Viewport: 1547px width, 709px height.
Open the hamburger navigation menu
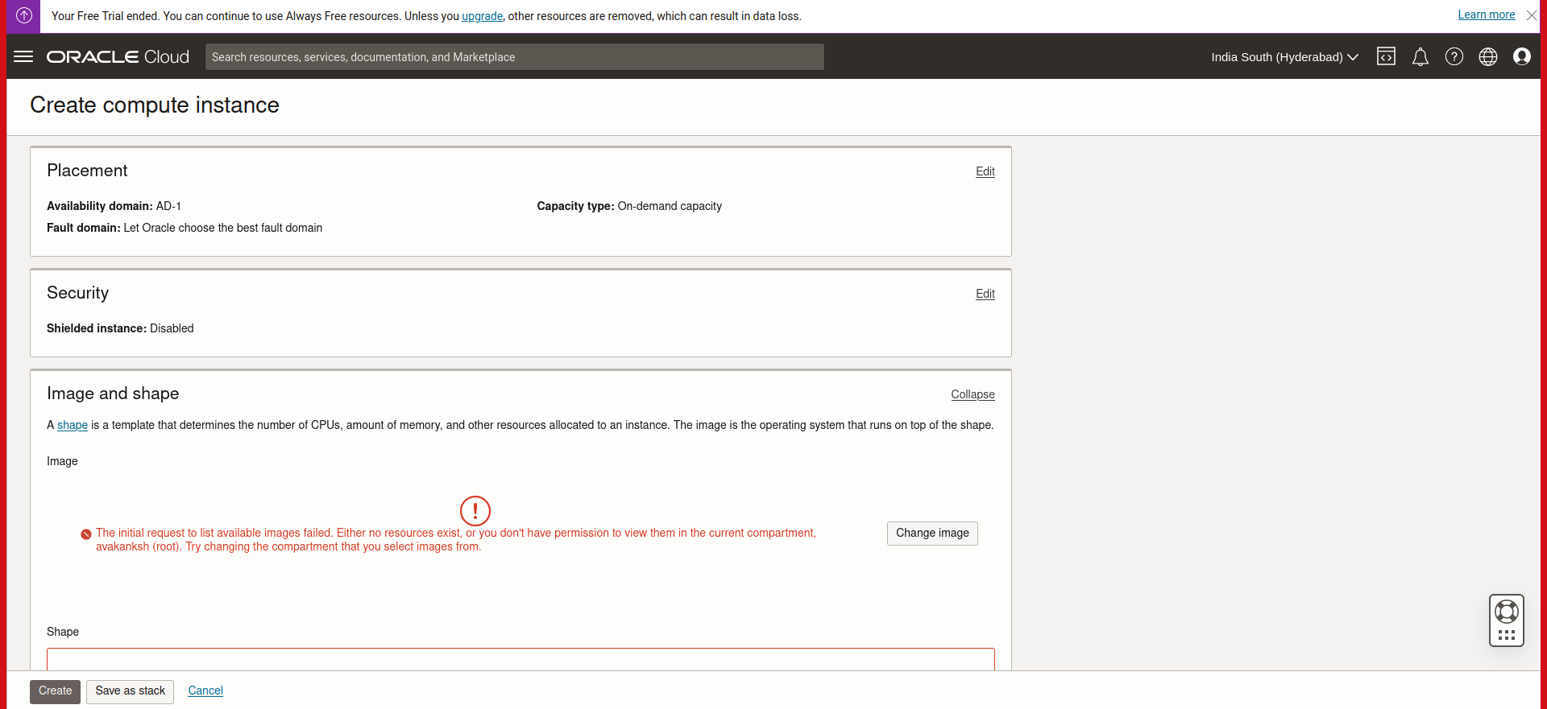point(23,56)
